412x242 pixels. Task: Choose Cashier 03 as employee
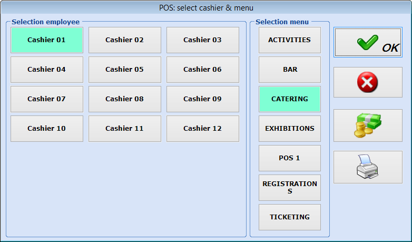click(203, 40)
